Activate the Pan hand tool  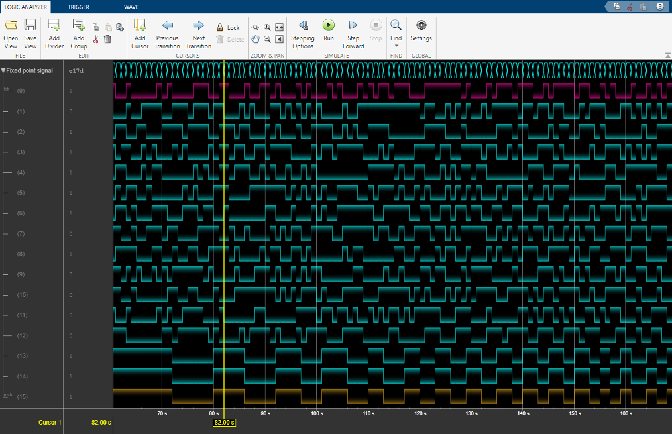(x=255, y=39)
